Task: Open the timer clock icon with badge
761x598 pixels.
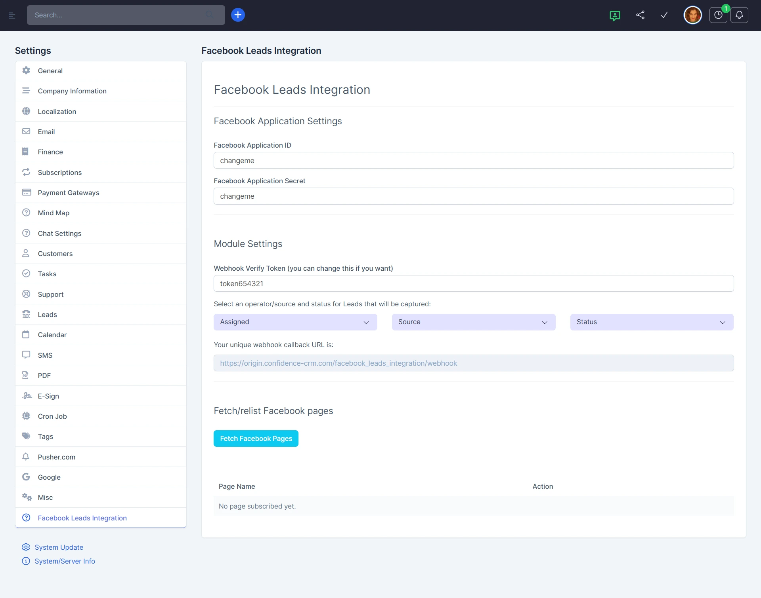Action: (x=718, y=15)
